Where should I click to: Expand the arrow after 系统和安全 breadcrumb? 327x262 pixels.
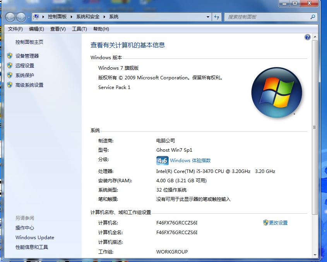coord(104,17)
